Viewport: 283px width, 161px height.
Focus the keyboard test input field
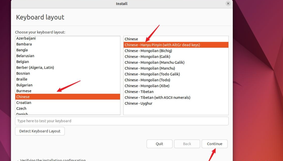point(122,121)
